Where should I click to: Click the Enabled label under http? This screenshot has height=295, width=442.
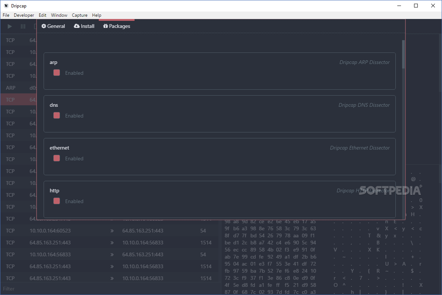pos(74,201)
